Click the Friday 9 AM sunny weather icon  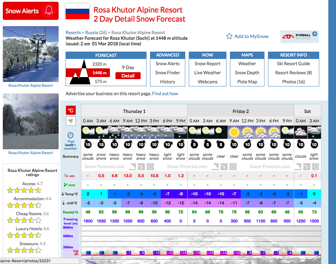[234, 132]
